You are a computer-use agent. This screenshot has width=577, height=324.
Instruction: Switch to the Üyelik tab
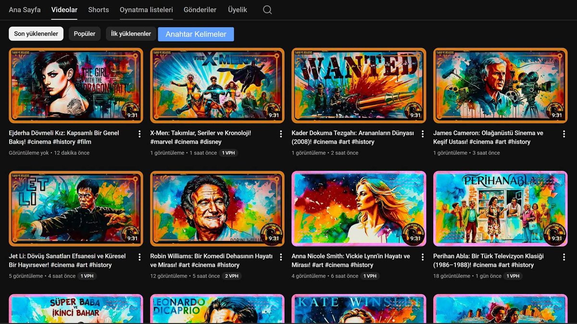click(x=237, y=10)
